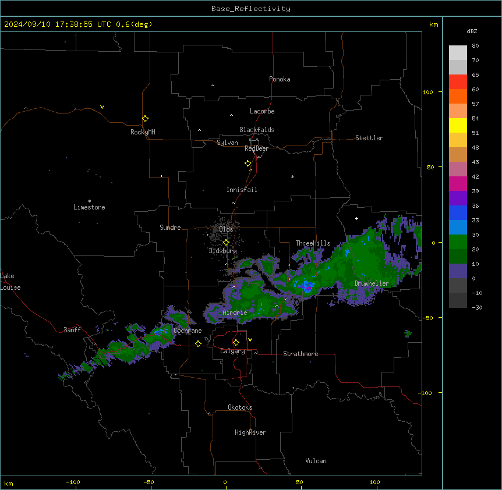Click the RockyMH label
Image resolution: width=502 pixels, height=490 pixels.
pyautogui.click(x=143, y=132)
